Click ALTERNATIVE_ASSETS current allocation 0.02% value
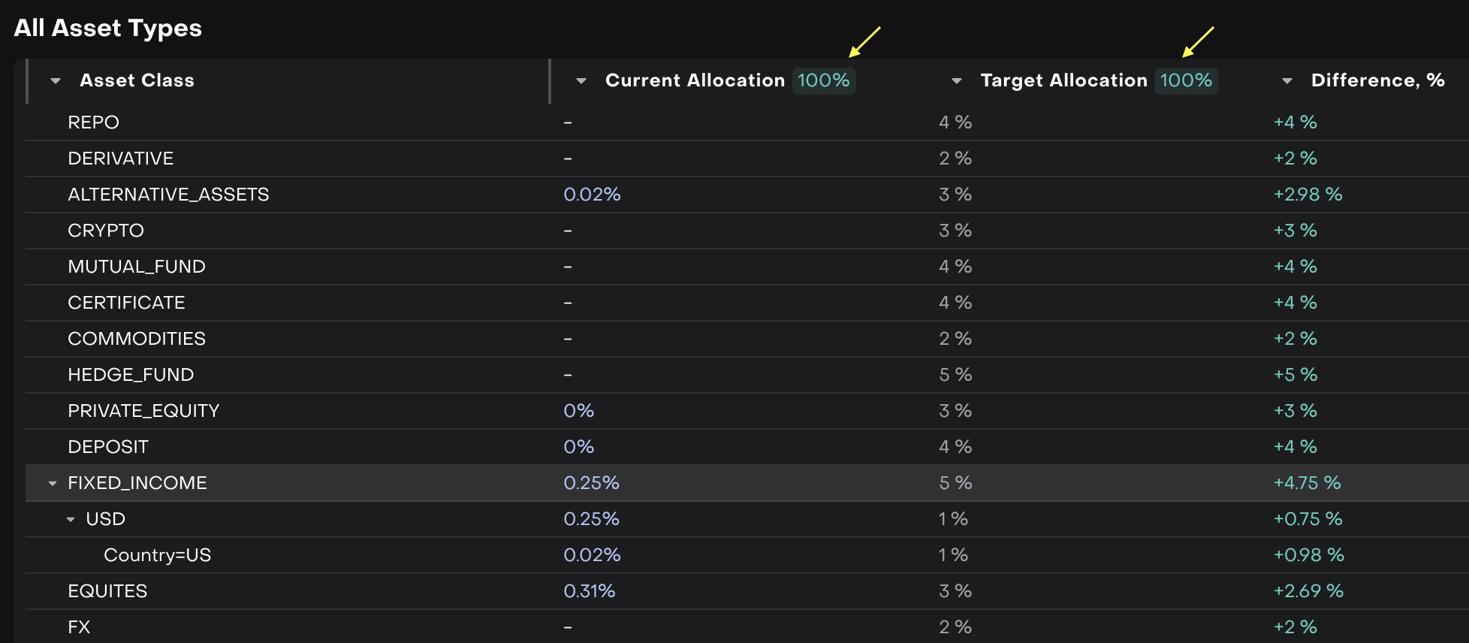The image size is (1469, 643). pyautogui.click(x=592, y=195)
